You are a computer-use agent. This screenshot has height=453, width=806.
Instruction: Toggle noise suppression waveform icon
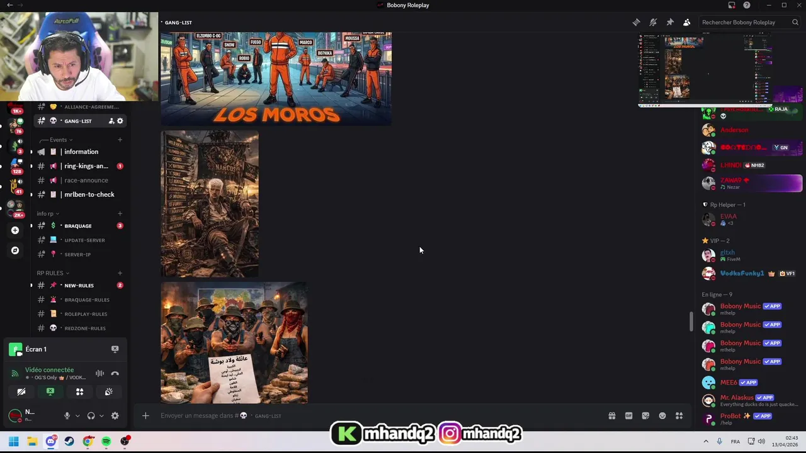pos(99,373)
